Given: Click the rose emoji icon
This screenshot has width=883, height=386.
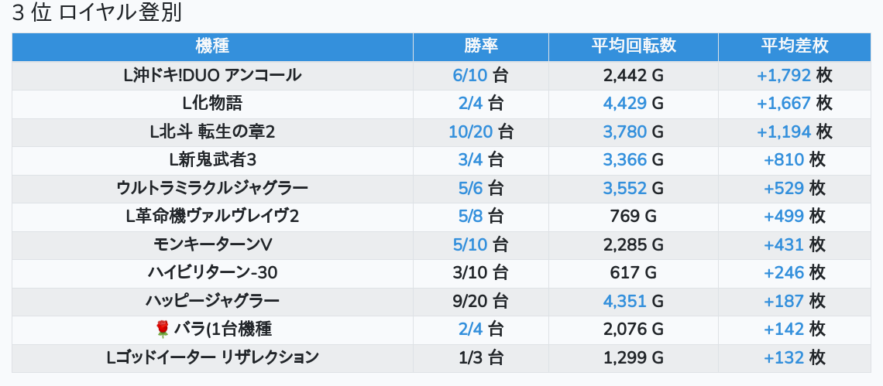Looking at the screenshot, I should point(162,330).
